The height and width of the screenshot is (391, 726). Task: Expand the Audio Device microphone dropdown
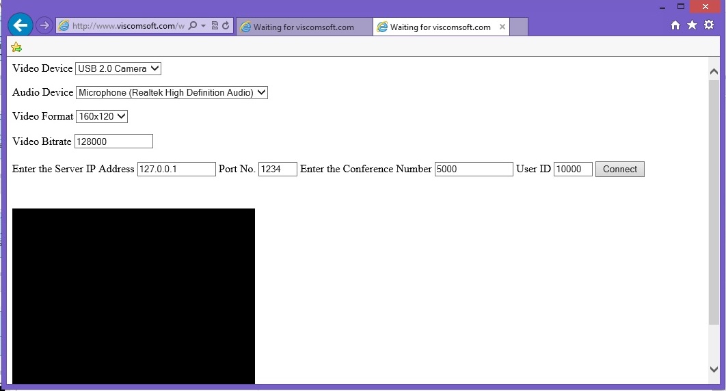(x=172, y=92)
